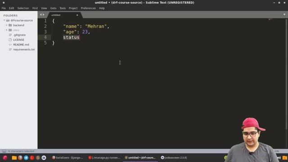Click the white circular taskbar launcher icon
Screen dimensions: 288x162
coord(44,157)
